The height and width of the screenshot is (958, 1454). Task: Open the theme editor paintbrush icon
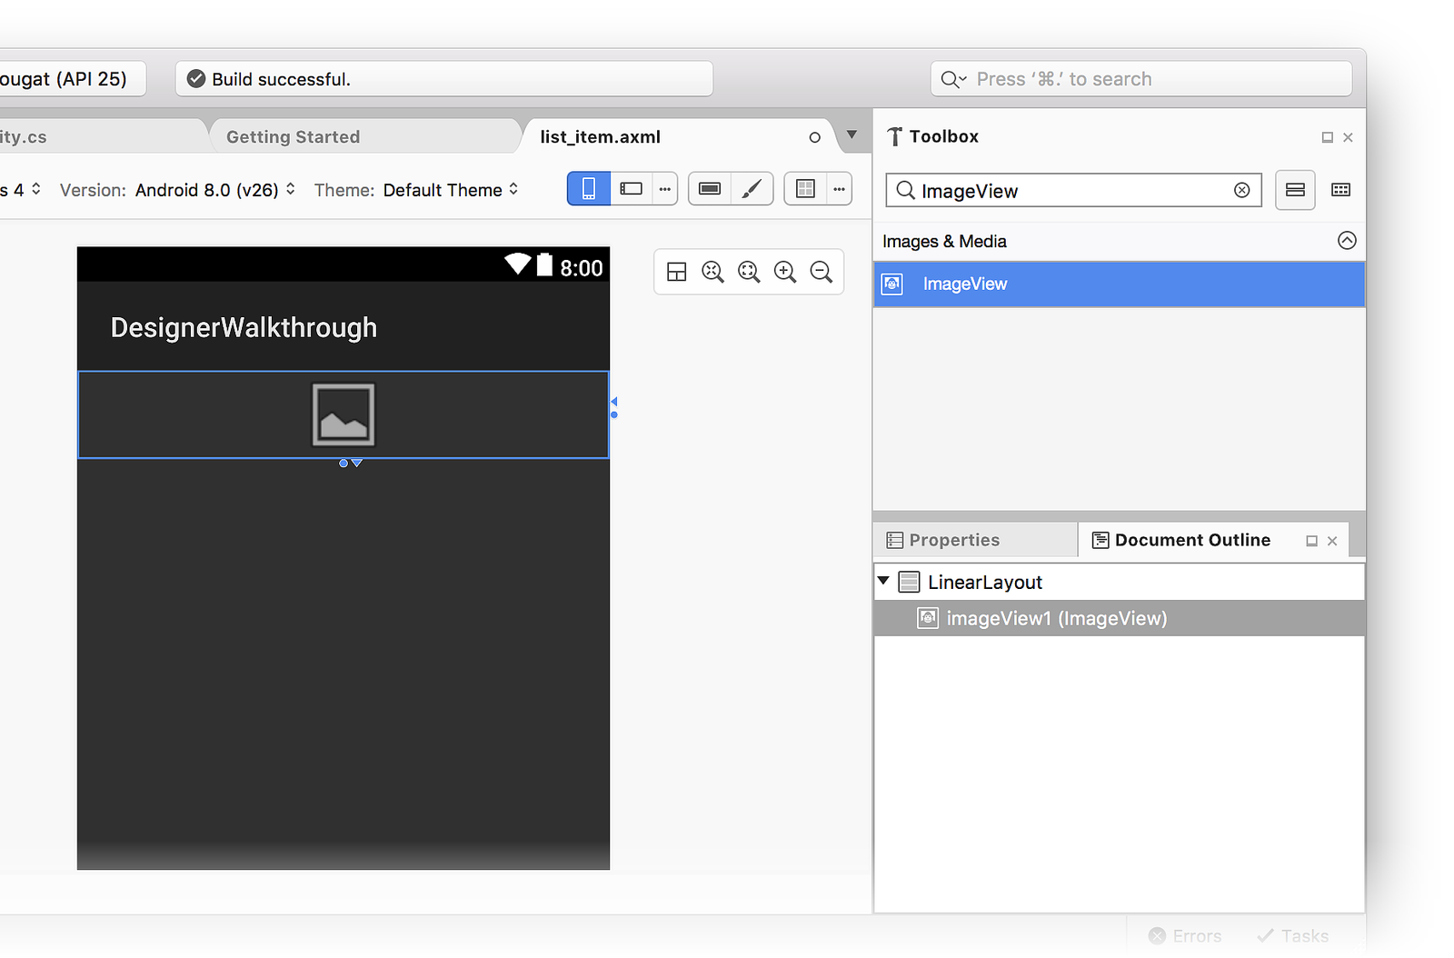[752, 189]
